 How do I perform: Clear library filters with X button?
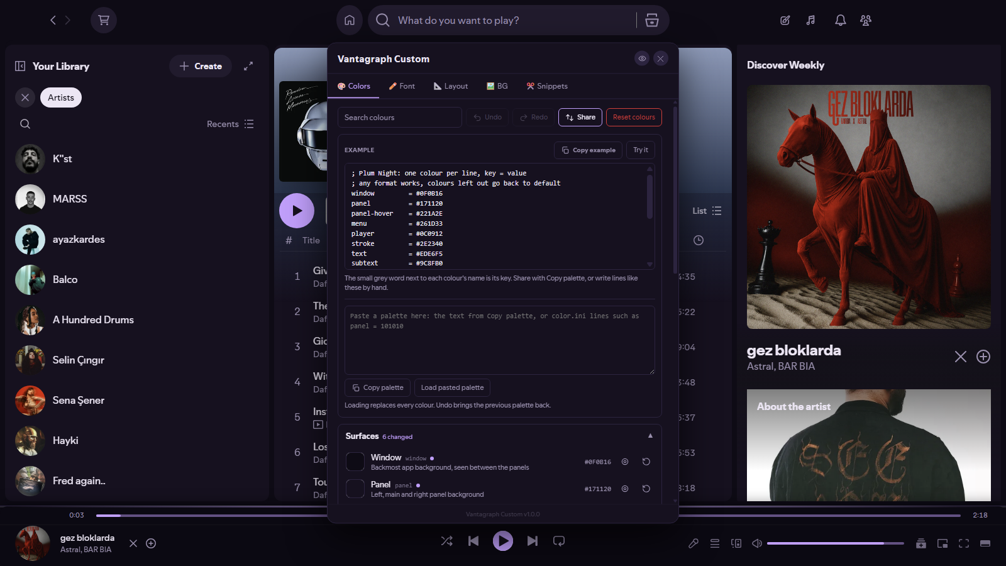point(25,97)
